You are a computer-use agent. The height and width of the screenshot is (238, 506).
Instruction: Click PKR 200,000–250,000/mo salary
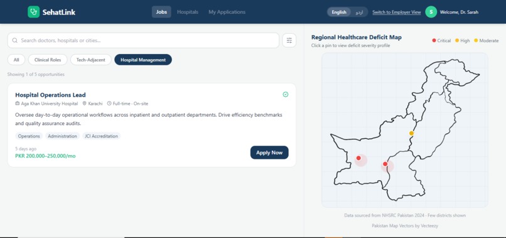pos(45,156)
